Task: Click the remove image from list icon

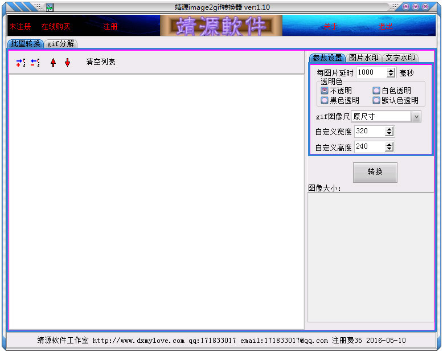Action: [x=35, y=63]
